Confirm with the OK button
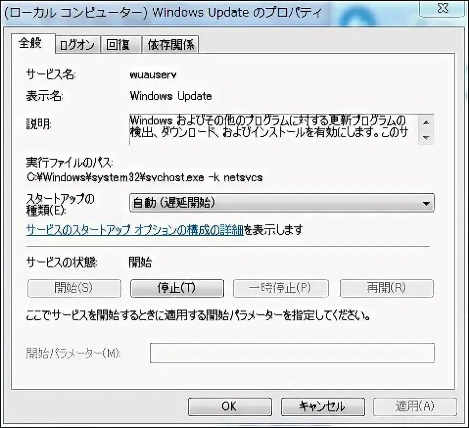The width and height of the screenshot is (469, 428). coord(230,407)
